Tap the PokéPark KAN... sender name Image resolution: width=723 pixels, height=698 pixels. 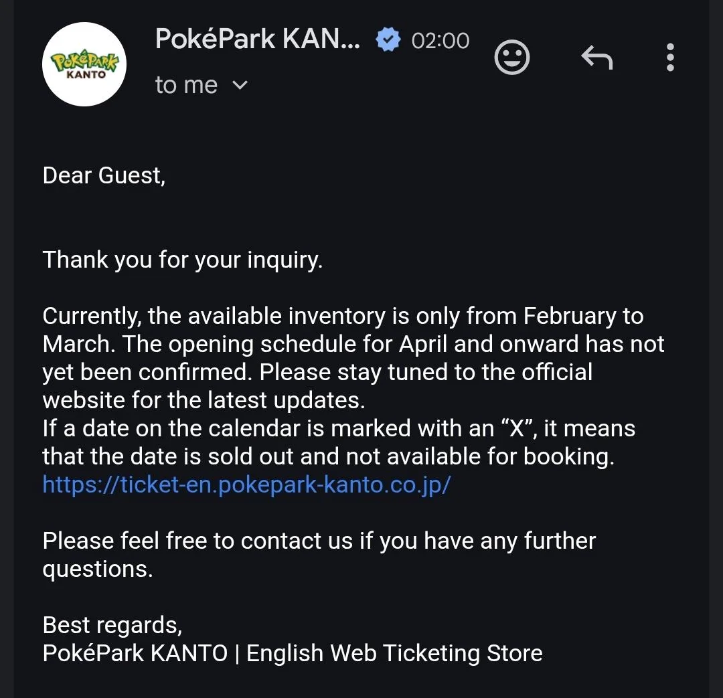[258, 39]
